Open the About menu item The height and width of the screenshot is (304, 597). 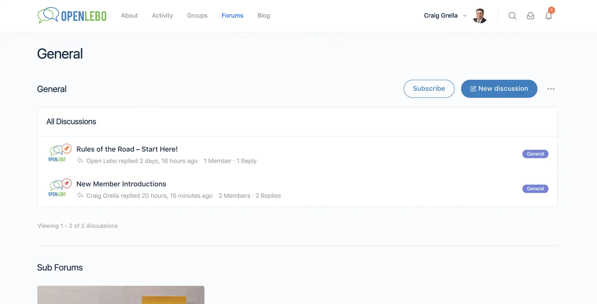[129, 15]
